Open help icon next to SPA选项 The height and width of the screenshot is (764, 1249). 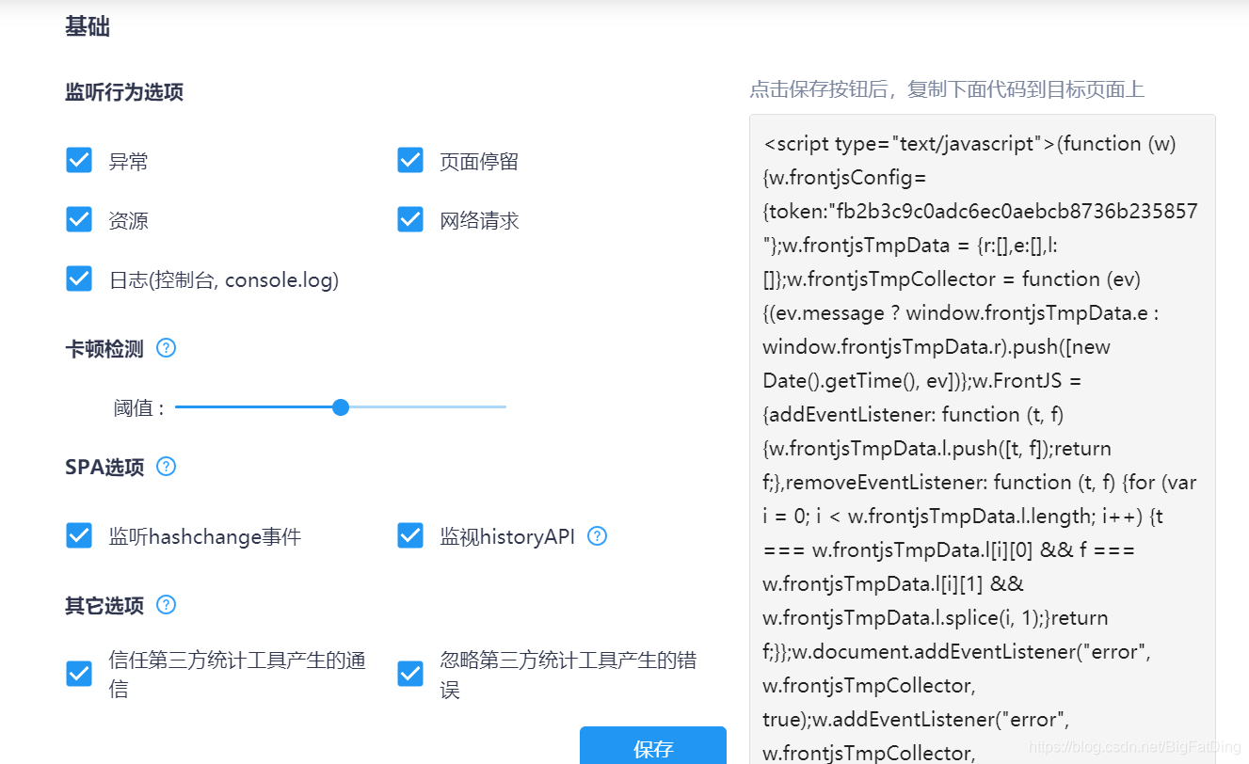[167, 467]
